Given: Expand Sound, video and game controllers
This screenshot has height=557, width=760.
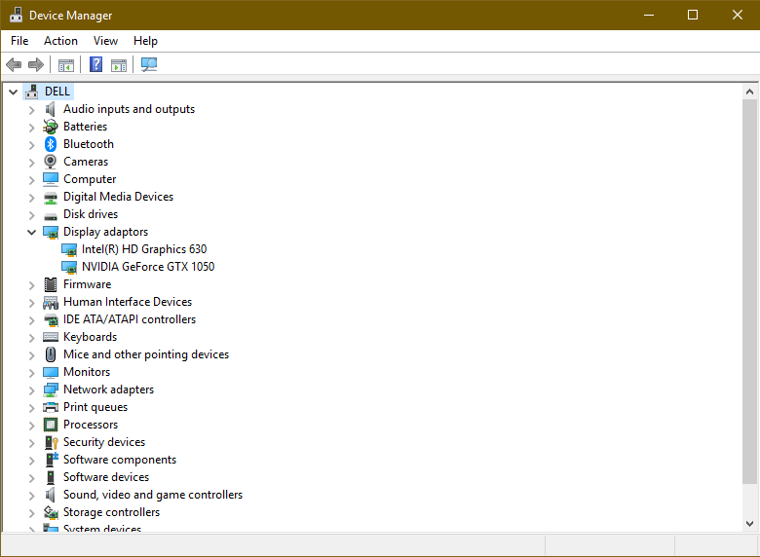Looking at the screenshot, I should coord(31,496).
